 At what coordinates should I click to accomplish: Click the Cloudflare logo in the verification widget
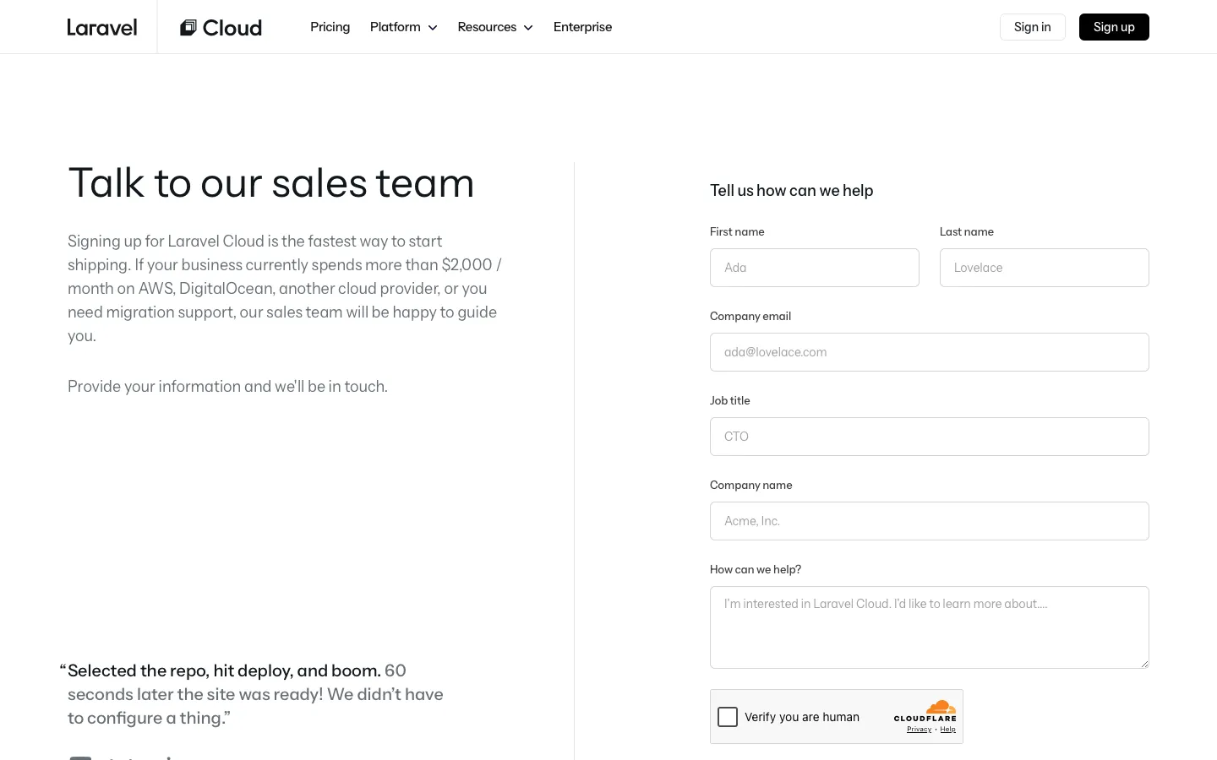click(925, 711)
